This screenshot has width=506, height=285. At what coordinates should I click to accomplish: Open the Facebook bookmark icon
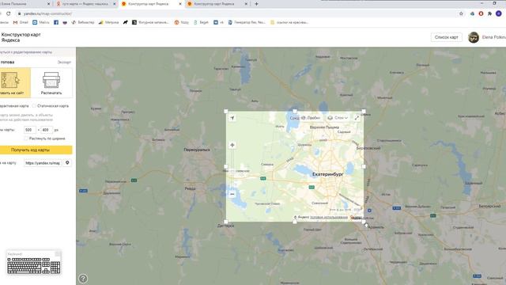click(56, 22)
